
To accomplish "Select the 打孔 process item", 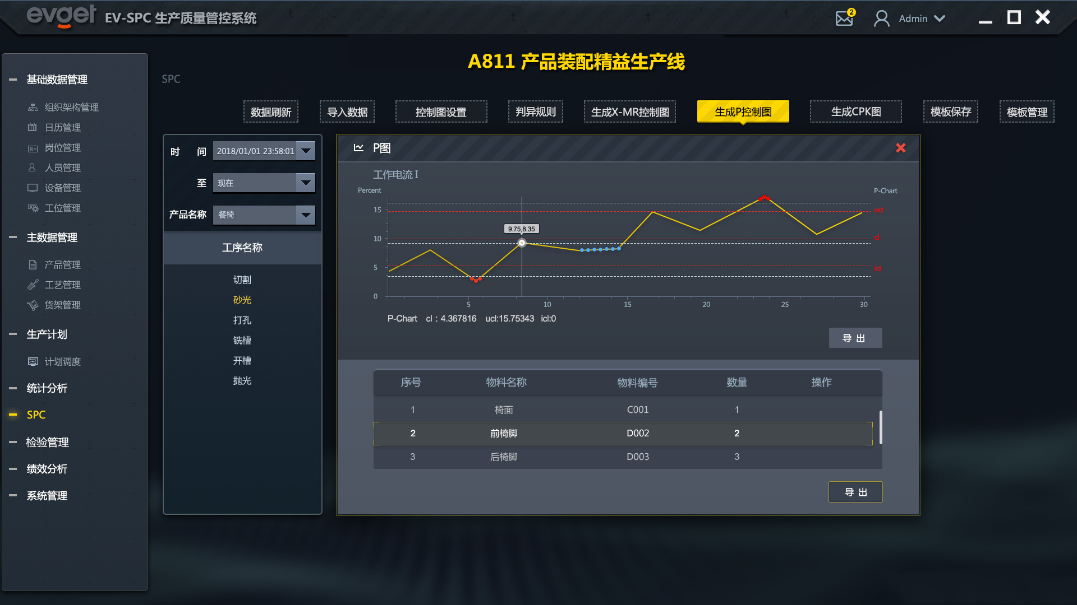I will click(x=242, y=320).
